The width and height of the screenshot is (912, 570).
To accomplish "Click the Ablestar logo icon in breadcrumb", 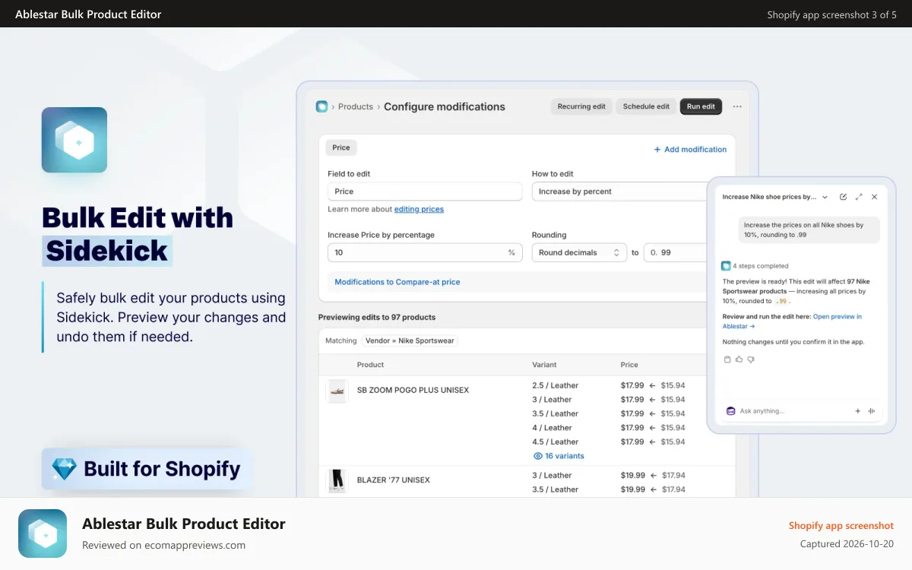I will coord(321,106).
